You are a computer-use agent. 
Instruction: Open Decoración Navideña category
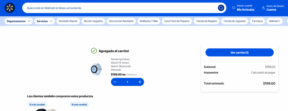[x=121, y=21]
